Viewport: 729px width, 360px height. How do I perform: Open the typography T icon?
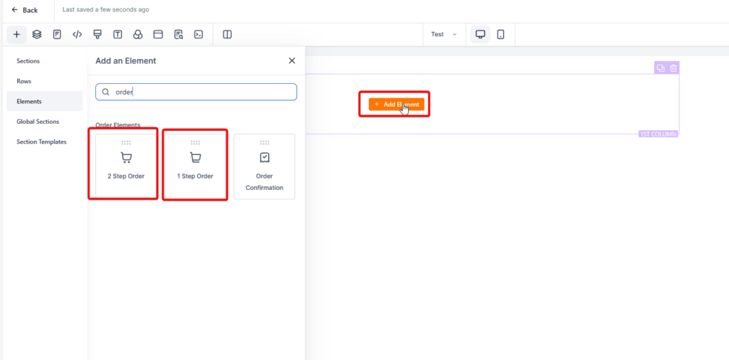(x=117, y=34)
